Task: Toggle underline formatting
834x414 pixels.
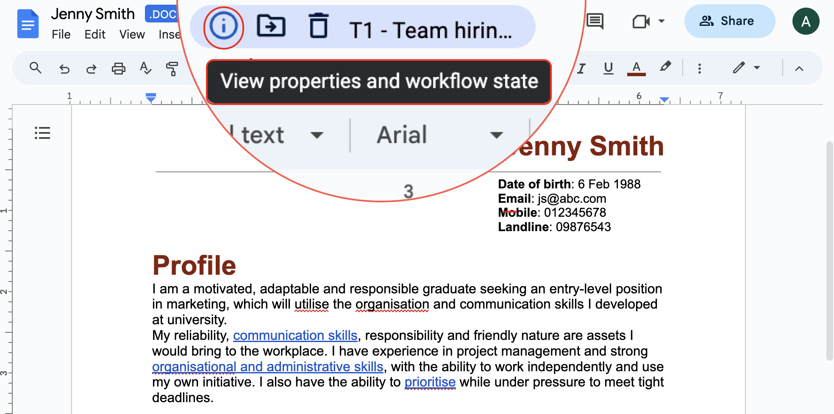Action: (608, 68)
